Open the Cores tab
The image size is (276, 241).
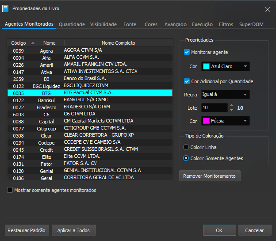tap(151, 24)
